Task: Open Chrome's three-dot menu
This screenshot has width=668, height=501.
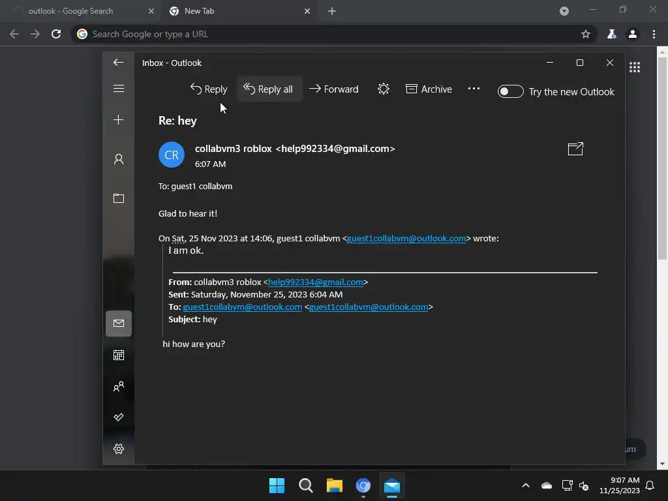Action: (654, 34)
